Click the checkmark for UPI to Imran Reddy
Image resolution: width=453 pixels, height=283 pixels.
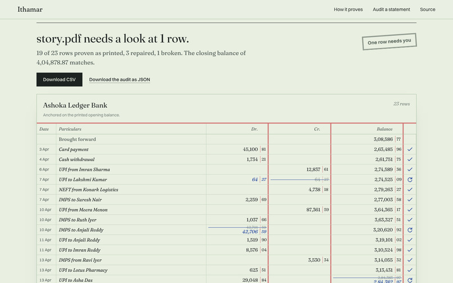(x=410, y=250)
